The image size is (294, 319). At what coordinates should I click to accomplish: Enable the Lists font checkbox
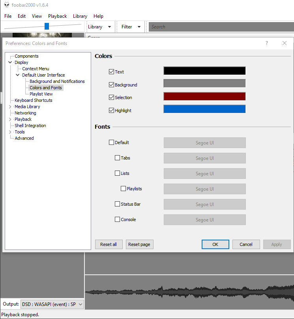pos(117,173)
